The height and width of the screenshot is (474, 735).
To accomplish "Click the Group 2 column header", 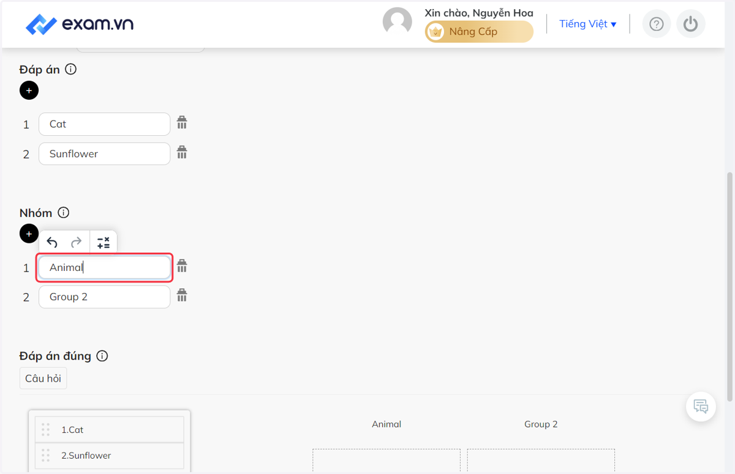I will pyautogui.click(x=541, y=424).
